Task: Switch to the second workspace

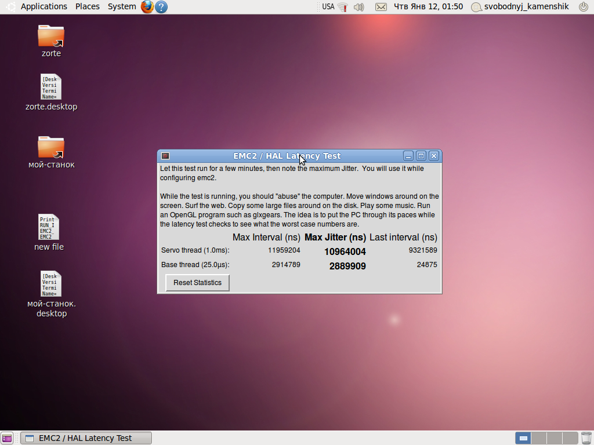Action: [539, 438]
